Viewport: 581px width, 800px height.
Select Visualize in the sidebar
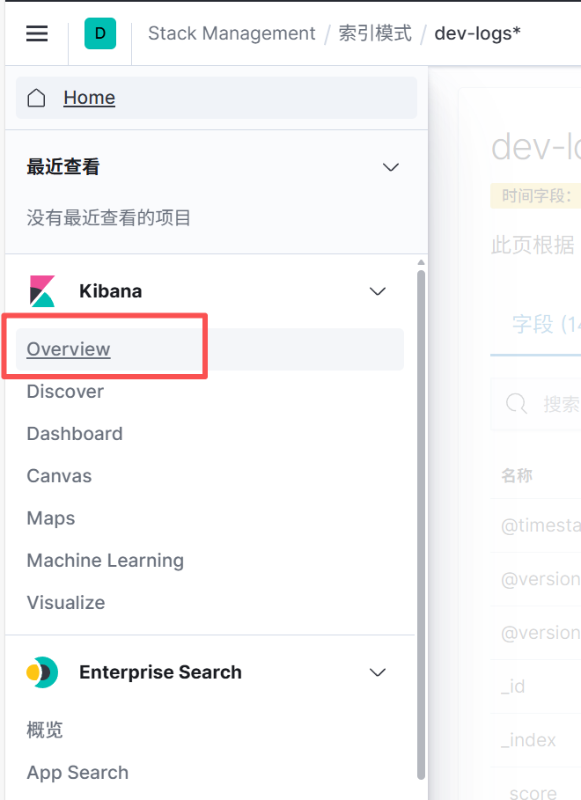point(66,603)
